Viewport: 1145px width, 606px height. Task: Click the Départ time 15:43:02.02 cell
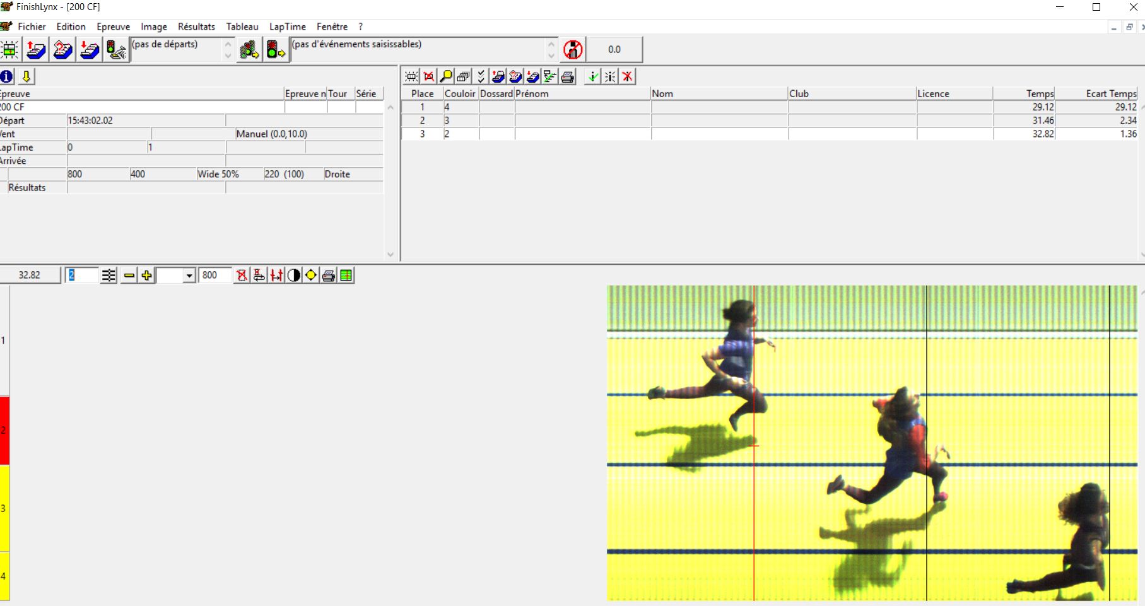click(146, 120)
